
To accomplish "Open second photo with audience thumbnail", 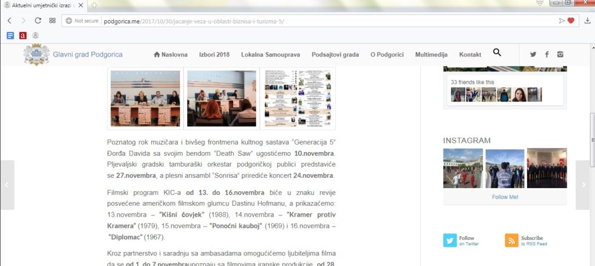I will tap(221, 98).
